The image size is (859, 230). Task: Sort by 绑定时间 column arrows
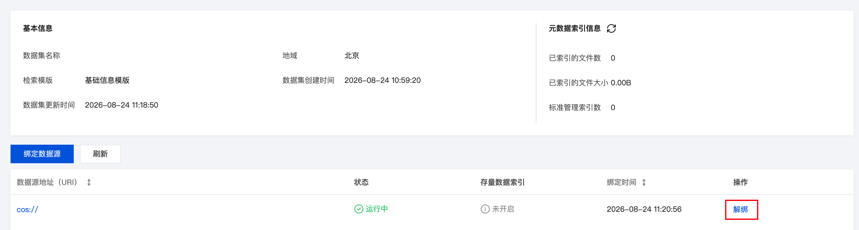[x=644, y=182]
